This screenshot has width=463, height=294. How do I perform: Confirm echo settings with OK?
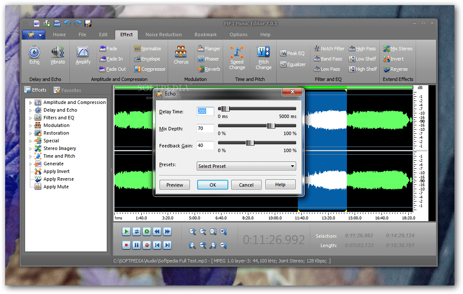213,184
